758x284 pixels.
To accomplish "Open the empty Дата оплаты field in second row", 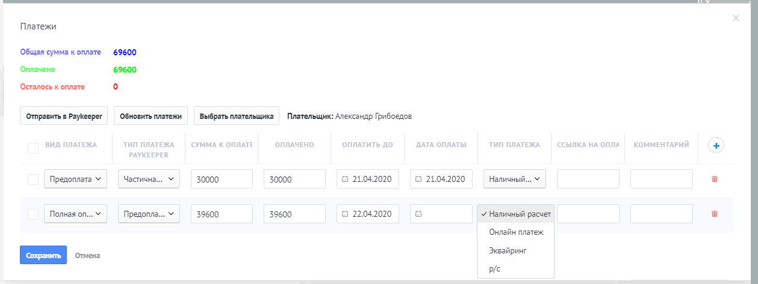I will 441,214.
